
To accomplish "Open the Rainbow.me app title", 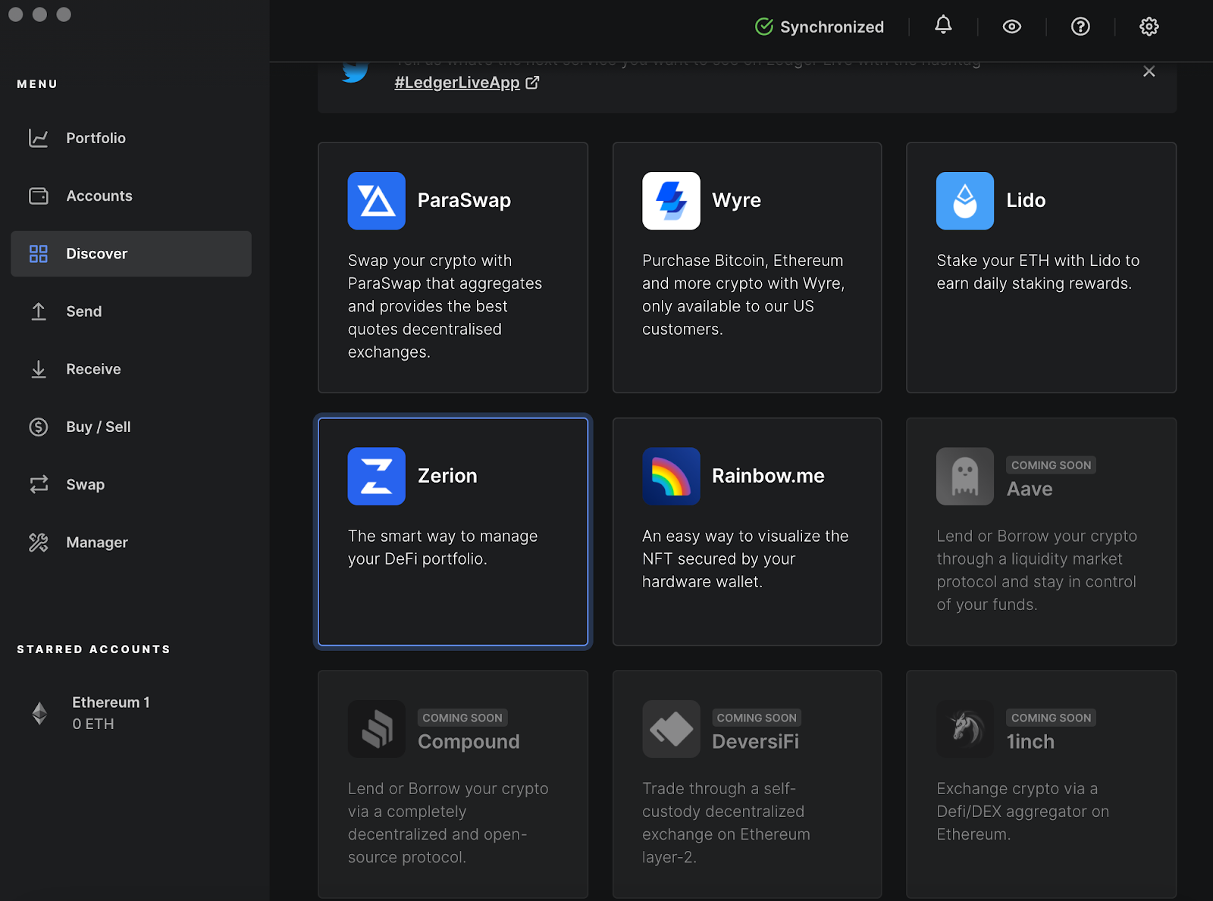I will 768,476.
